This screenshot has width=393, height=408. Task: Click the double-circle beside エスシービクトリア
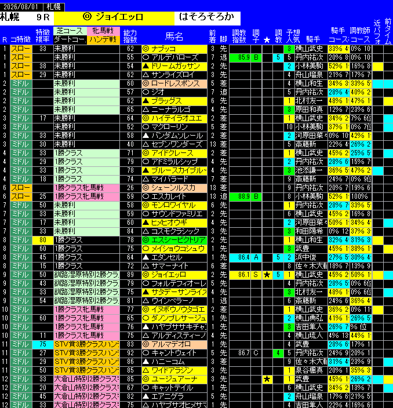point(145,240)
